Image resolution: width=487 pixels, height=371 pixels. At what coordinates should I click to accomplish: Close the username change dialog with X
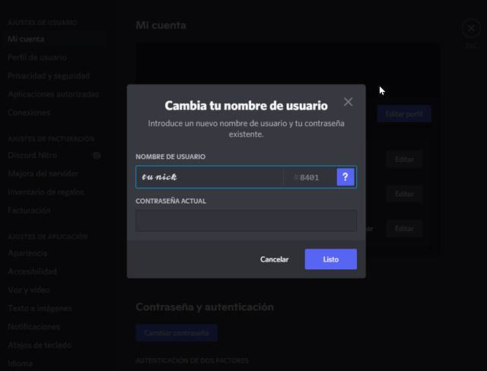pos(349,102)
